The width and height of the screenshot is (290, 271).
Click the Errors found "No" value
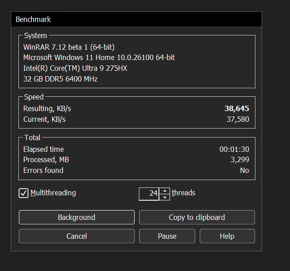245,170
